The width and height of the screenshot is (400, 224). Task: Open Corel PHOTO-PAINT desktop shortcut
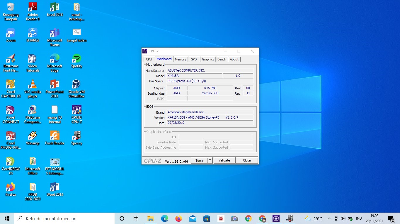tap(11, 140)
